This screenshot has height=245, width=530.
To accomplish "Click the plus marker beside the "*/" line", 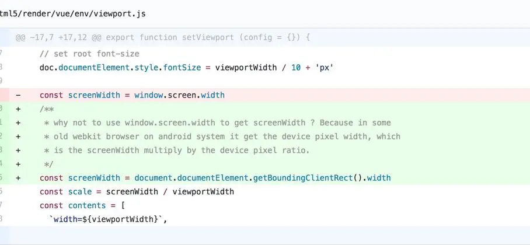I will (x=18, y=164).
